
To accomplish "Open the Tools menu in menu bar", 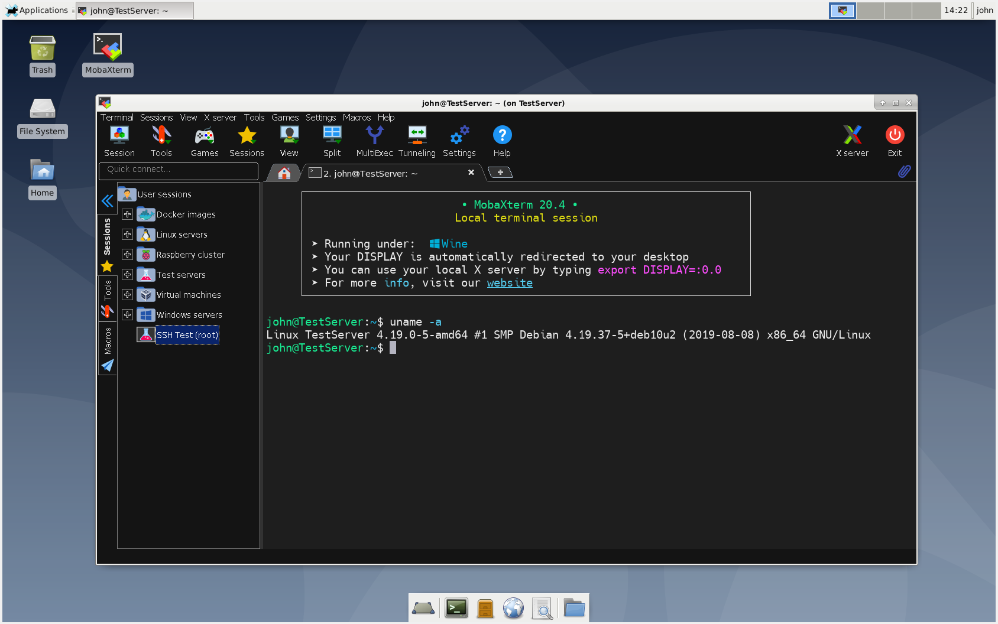I will [x=254, y=118].
